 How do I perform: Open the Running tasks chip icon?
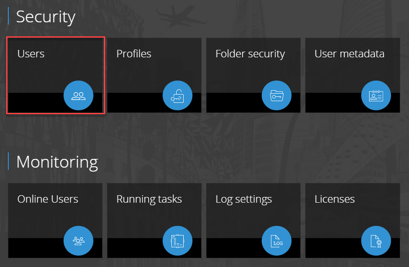pos(178,240)
